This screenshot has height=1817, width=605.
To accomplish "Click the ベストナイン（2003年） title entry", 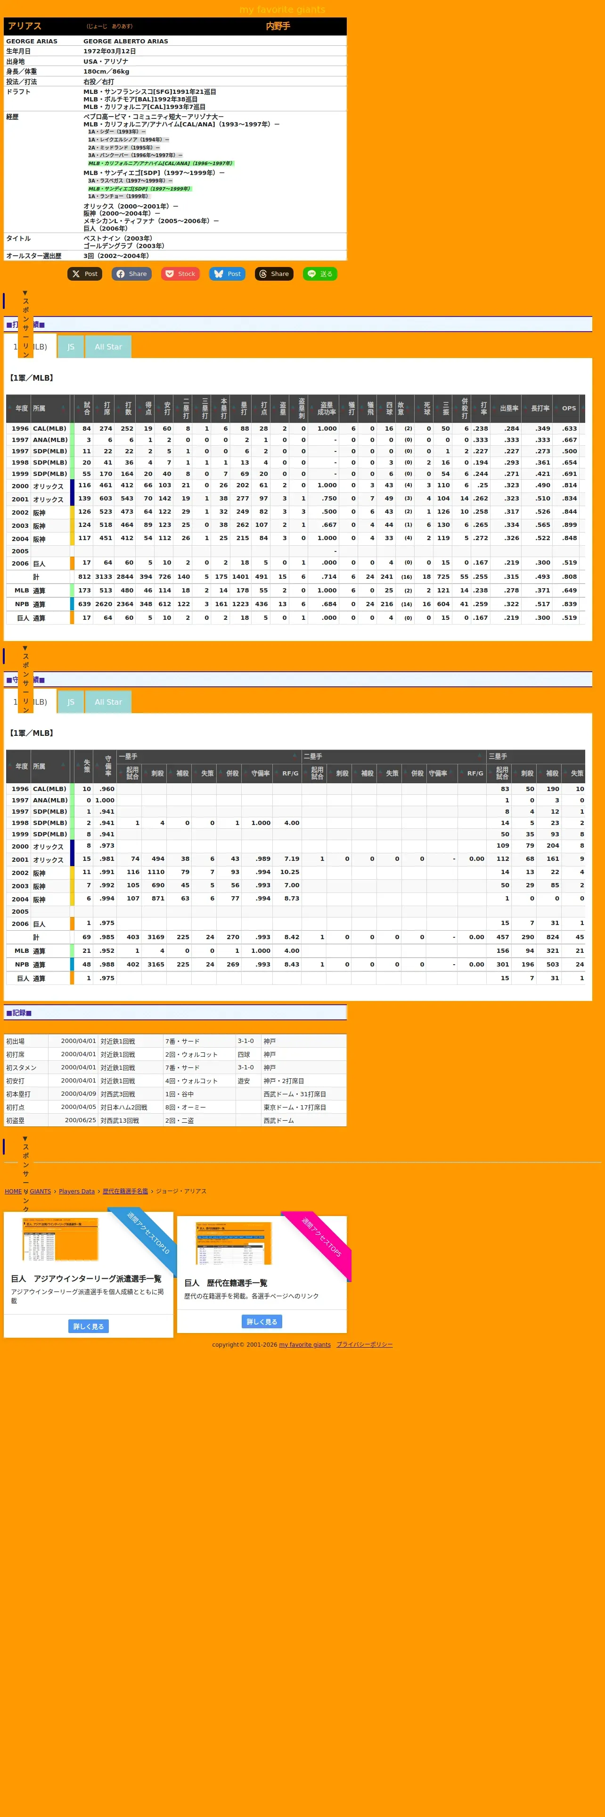I will pyautogui.click(x=118, y=238).
